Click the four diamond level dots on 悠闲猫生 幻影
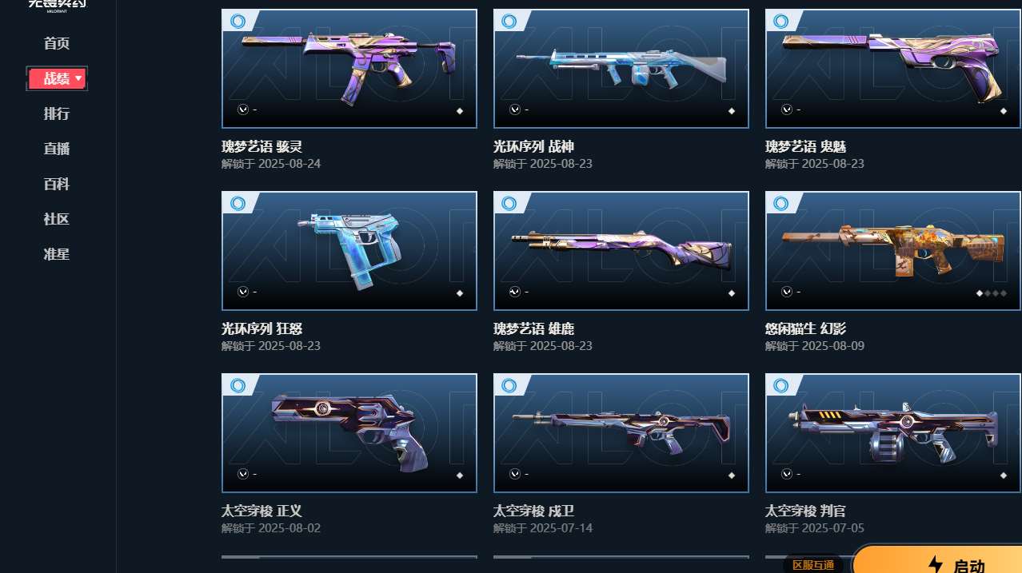Screen dimensions: 1022x573 [992, 293]
